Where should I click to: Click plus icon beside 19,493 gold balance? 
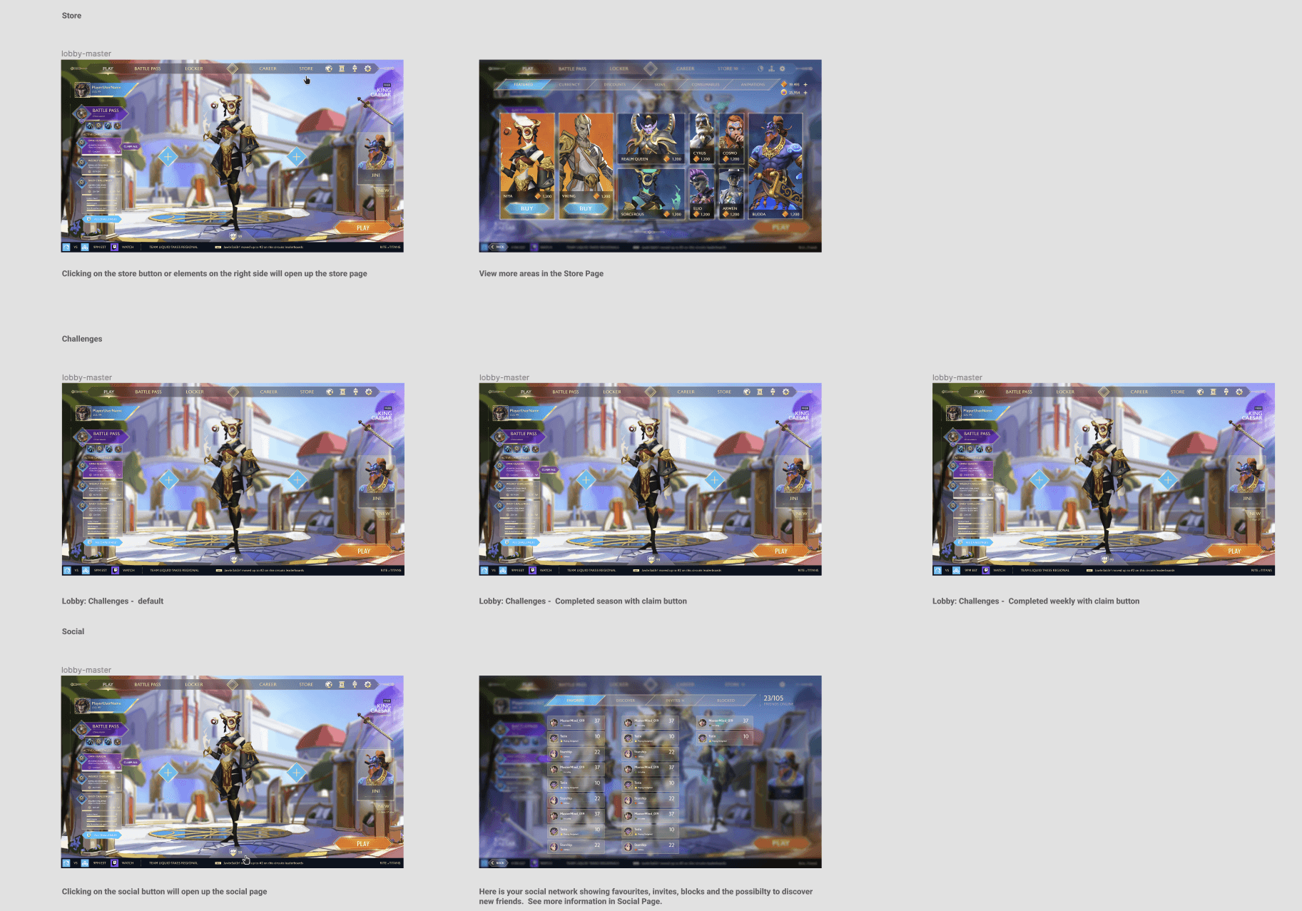[805, 84]
